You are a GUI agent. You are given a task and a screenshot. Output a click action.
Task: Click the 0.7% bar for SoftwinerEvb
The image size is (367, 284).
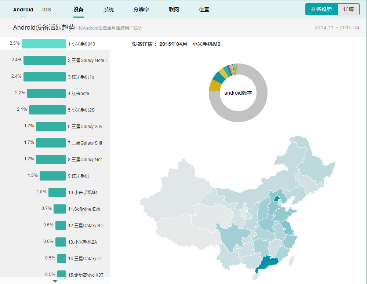tap(60, 209)
